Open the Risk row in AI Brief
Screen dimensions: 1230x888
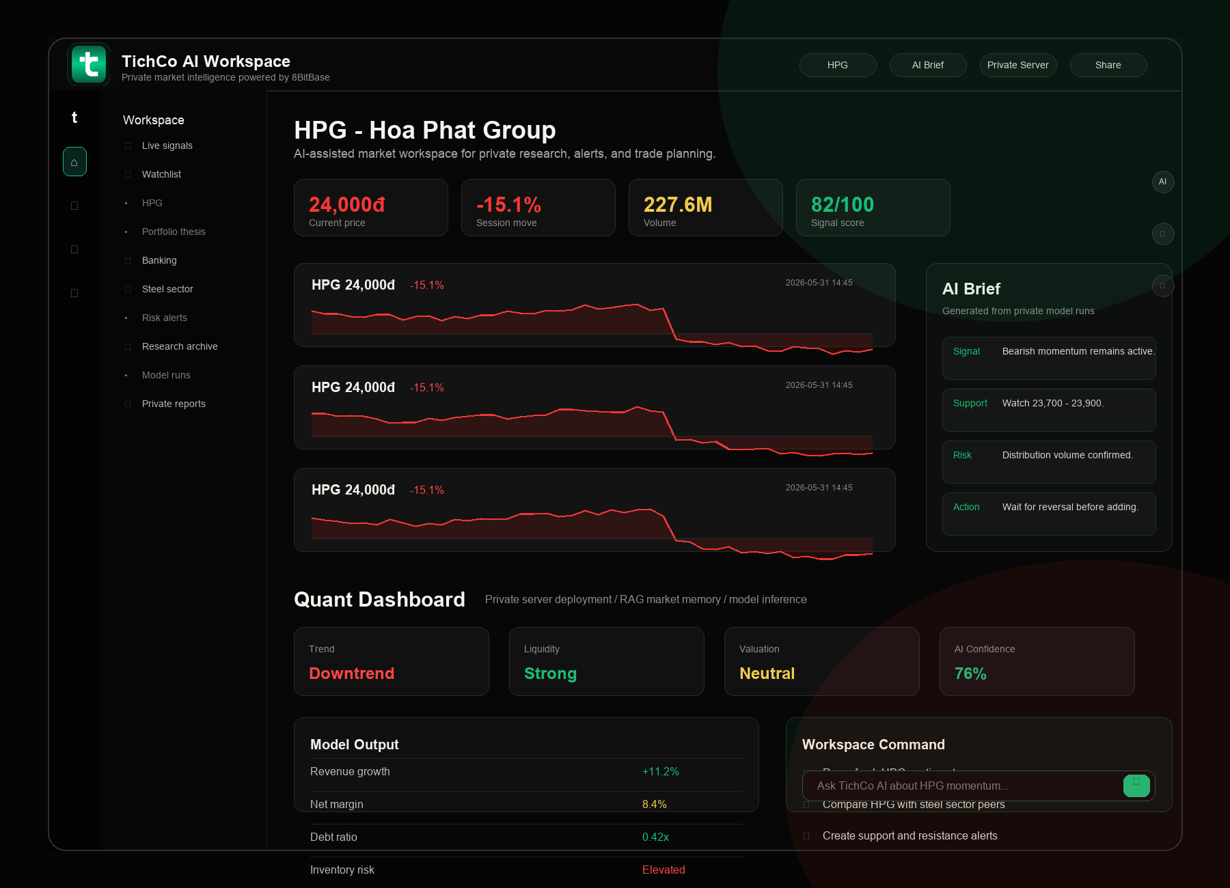click(x=1049, y=462)
